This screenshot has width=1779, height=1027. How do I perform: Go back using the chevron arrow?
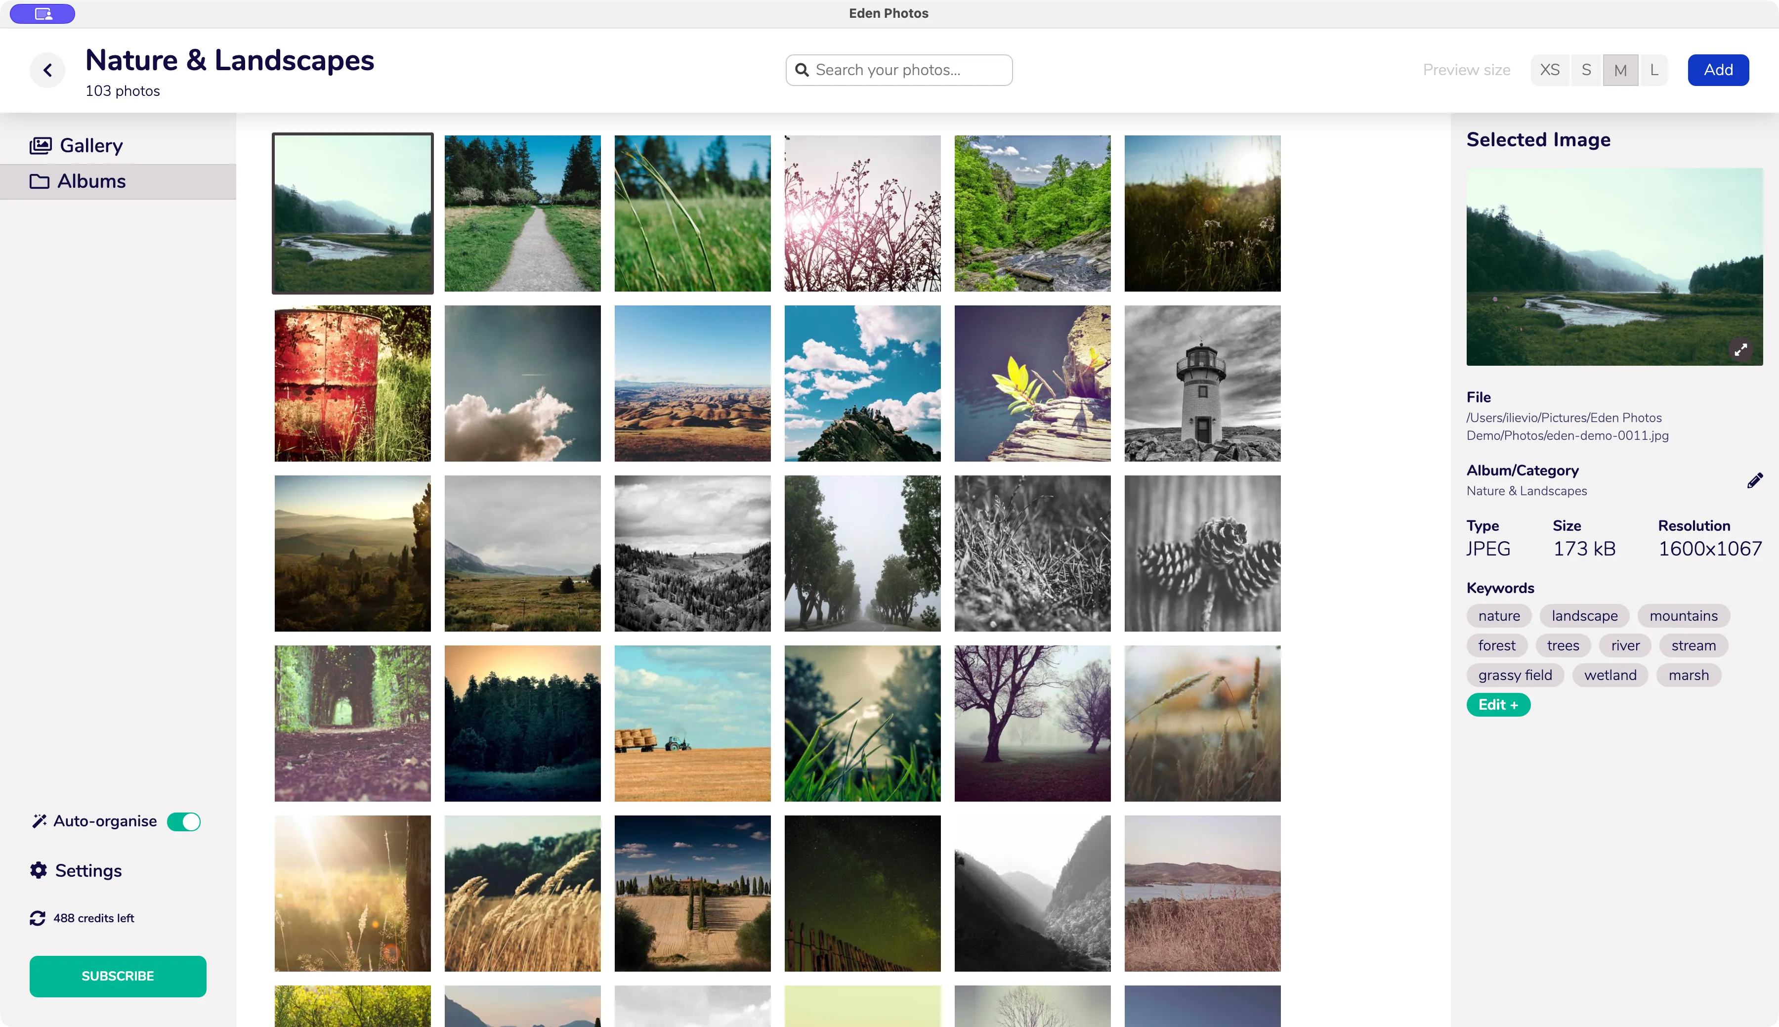(47, 70)
